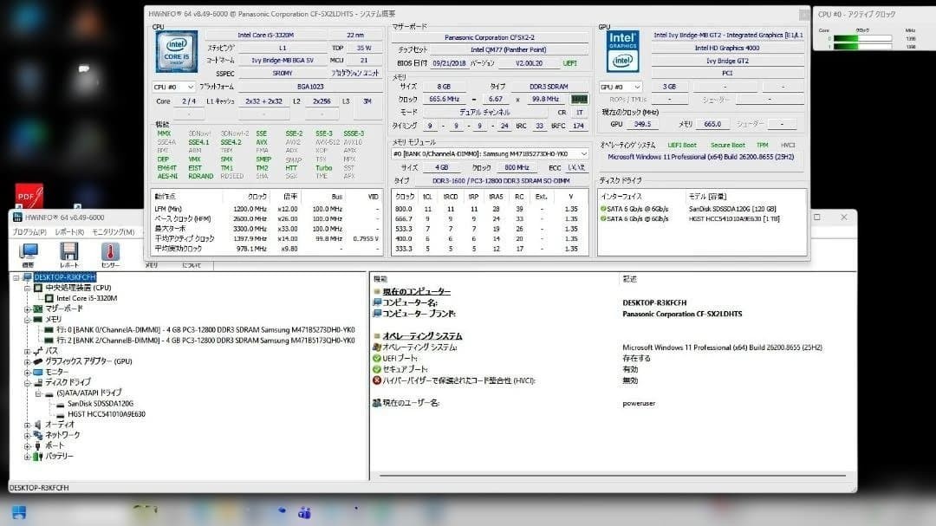Click the green memory module chip icon

tap(578, 99)
